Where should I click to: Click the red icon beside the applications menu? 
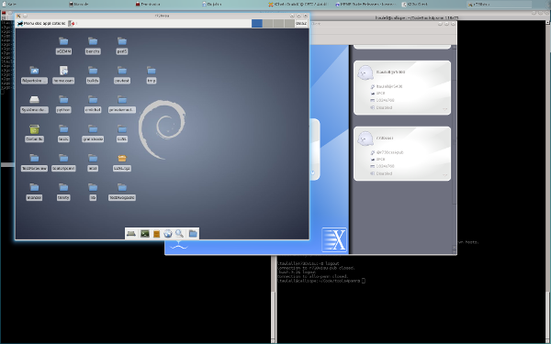[72, 24]
